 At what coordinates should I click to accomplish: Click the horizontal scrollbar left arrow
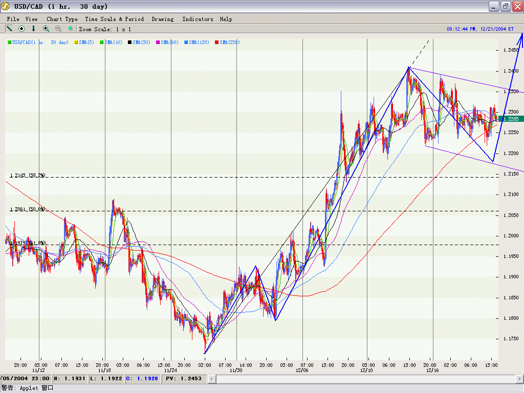(x=212, y=379)
